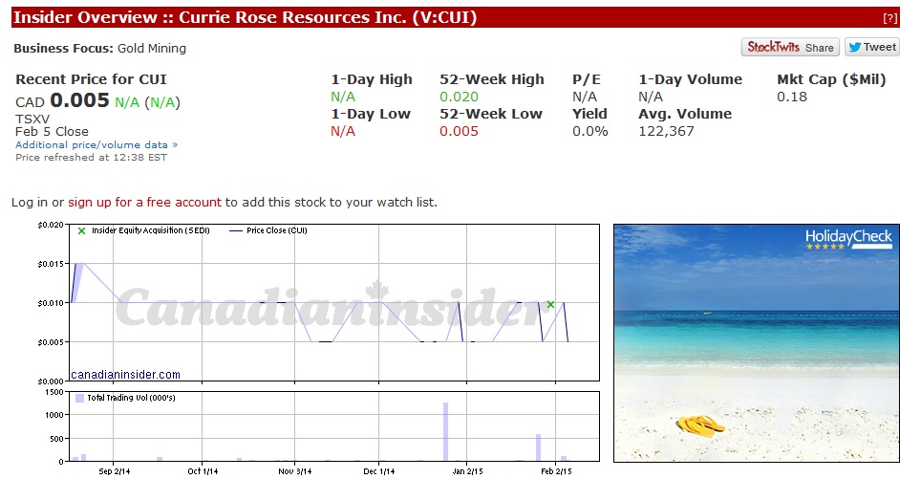Click the green insider acquisition X marker on the chart
921x479 pixels.
(550, 304)
